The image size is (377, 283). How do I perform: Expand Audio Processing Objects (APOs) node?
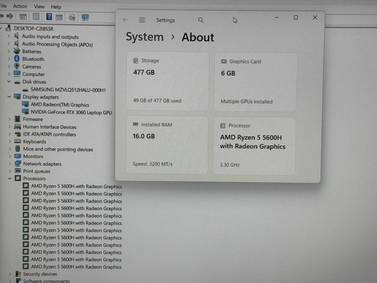8,44
